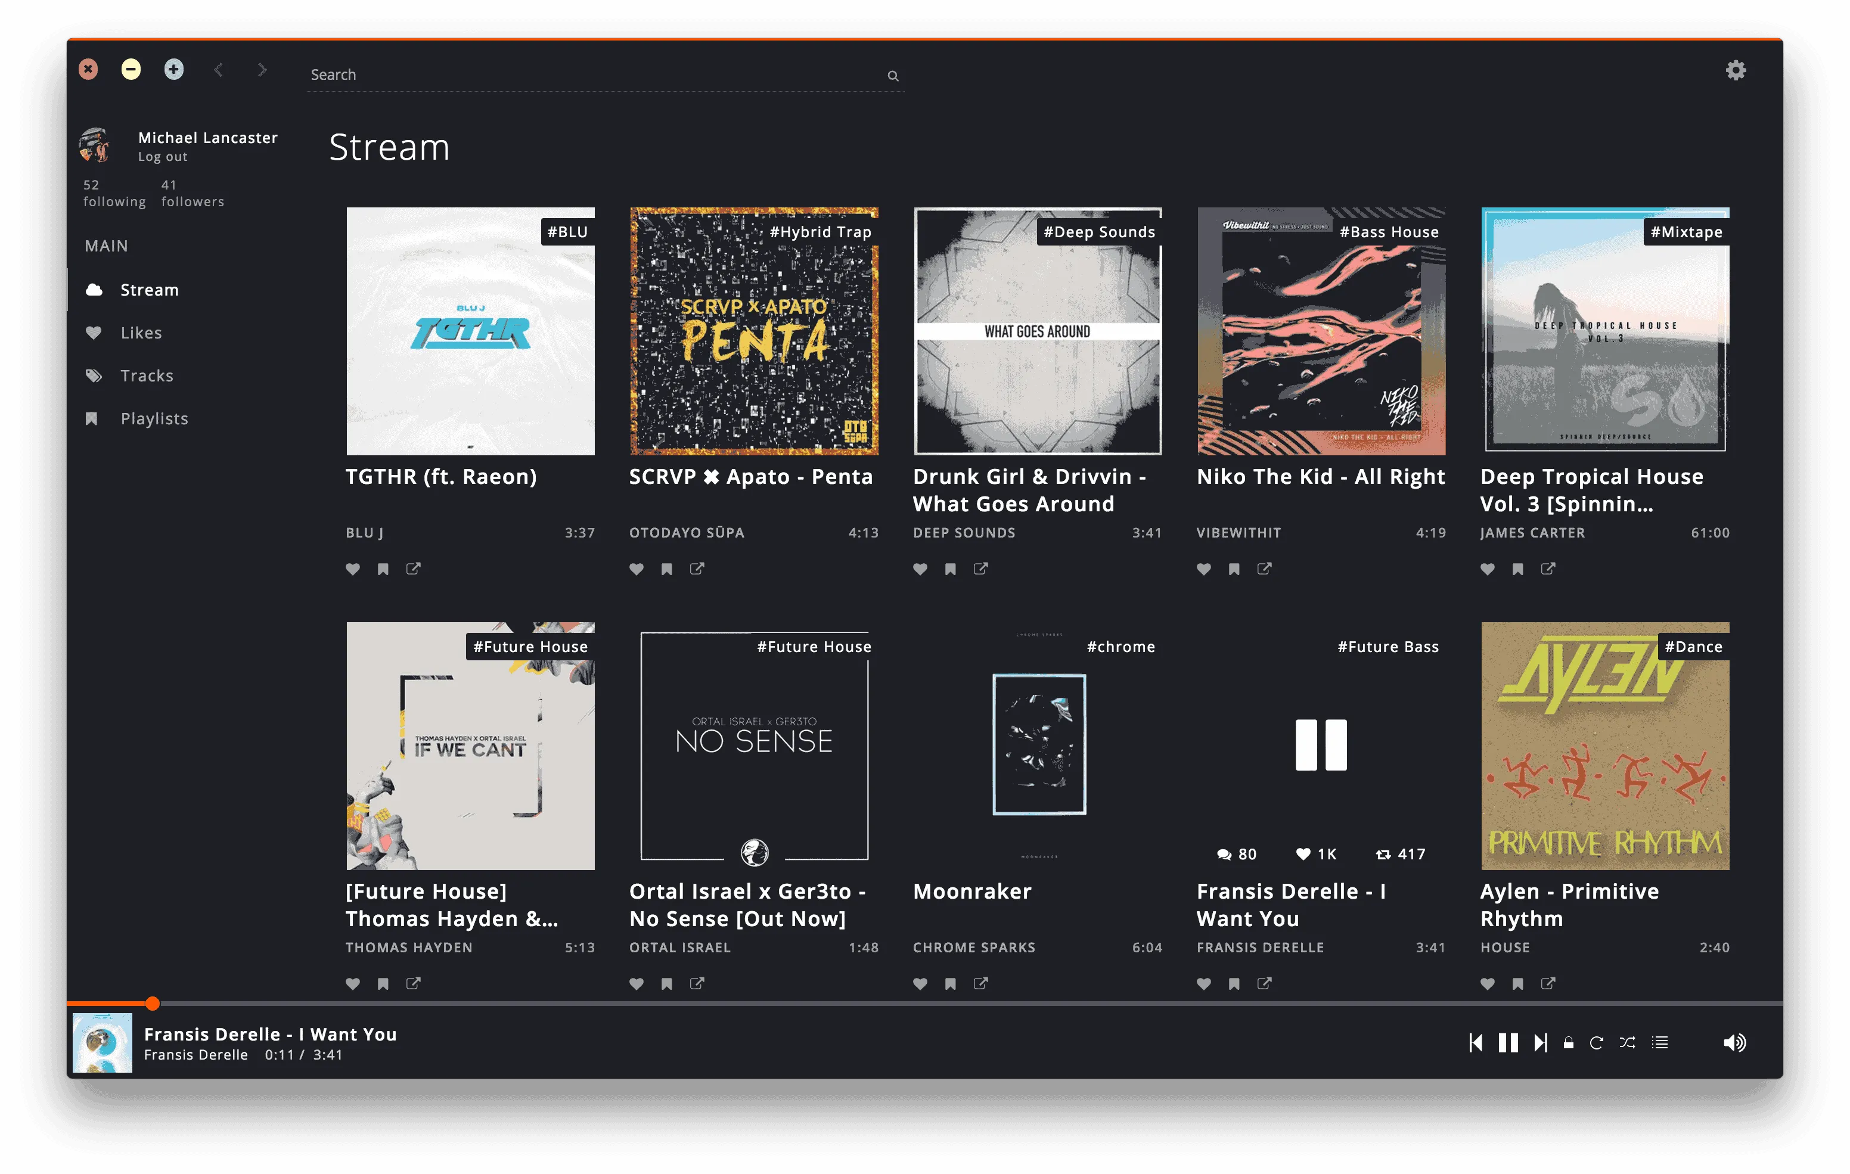Open Playlists in the sidebar

point(154,419)
